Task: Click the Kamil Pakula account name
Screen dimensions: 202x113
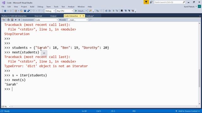Action: (189, 7)
